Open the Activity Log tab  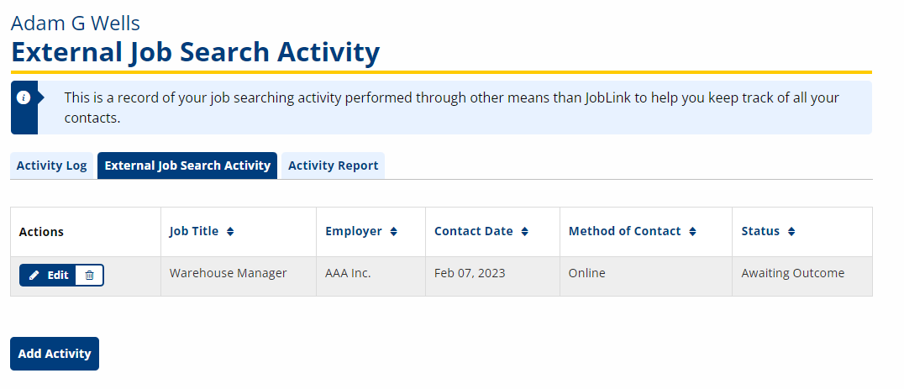(x=52, y=166)
